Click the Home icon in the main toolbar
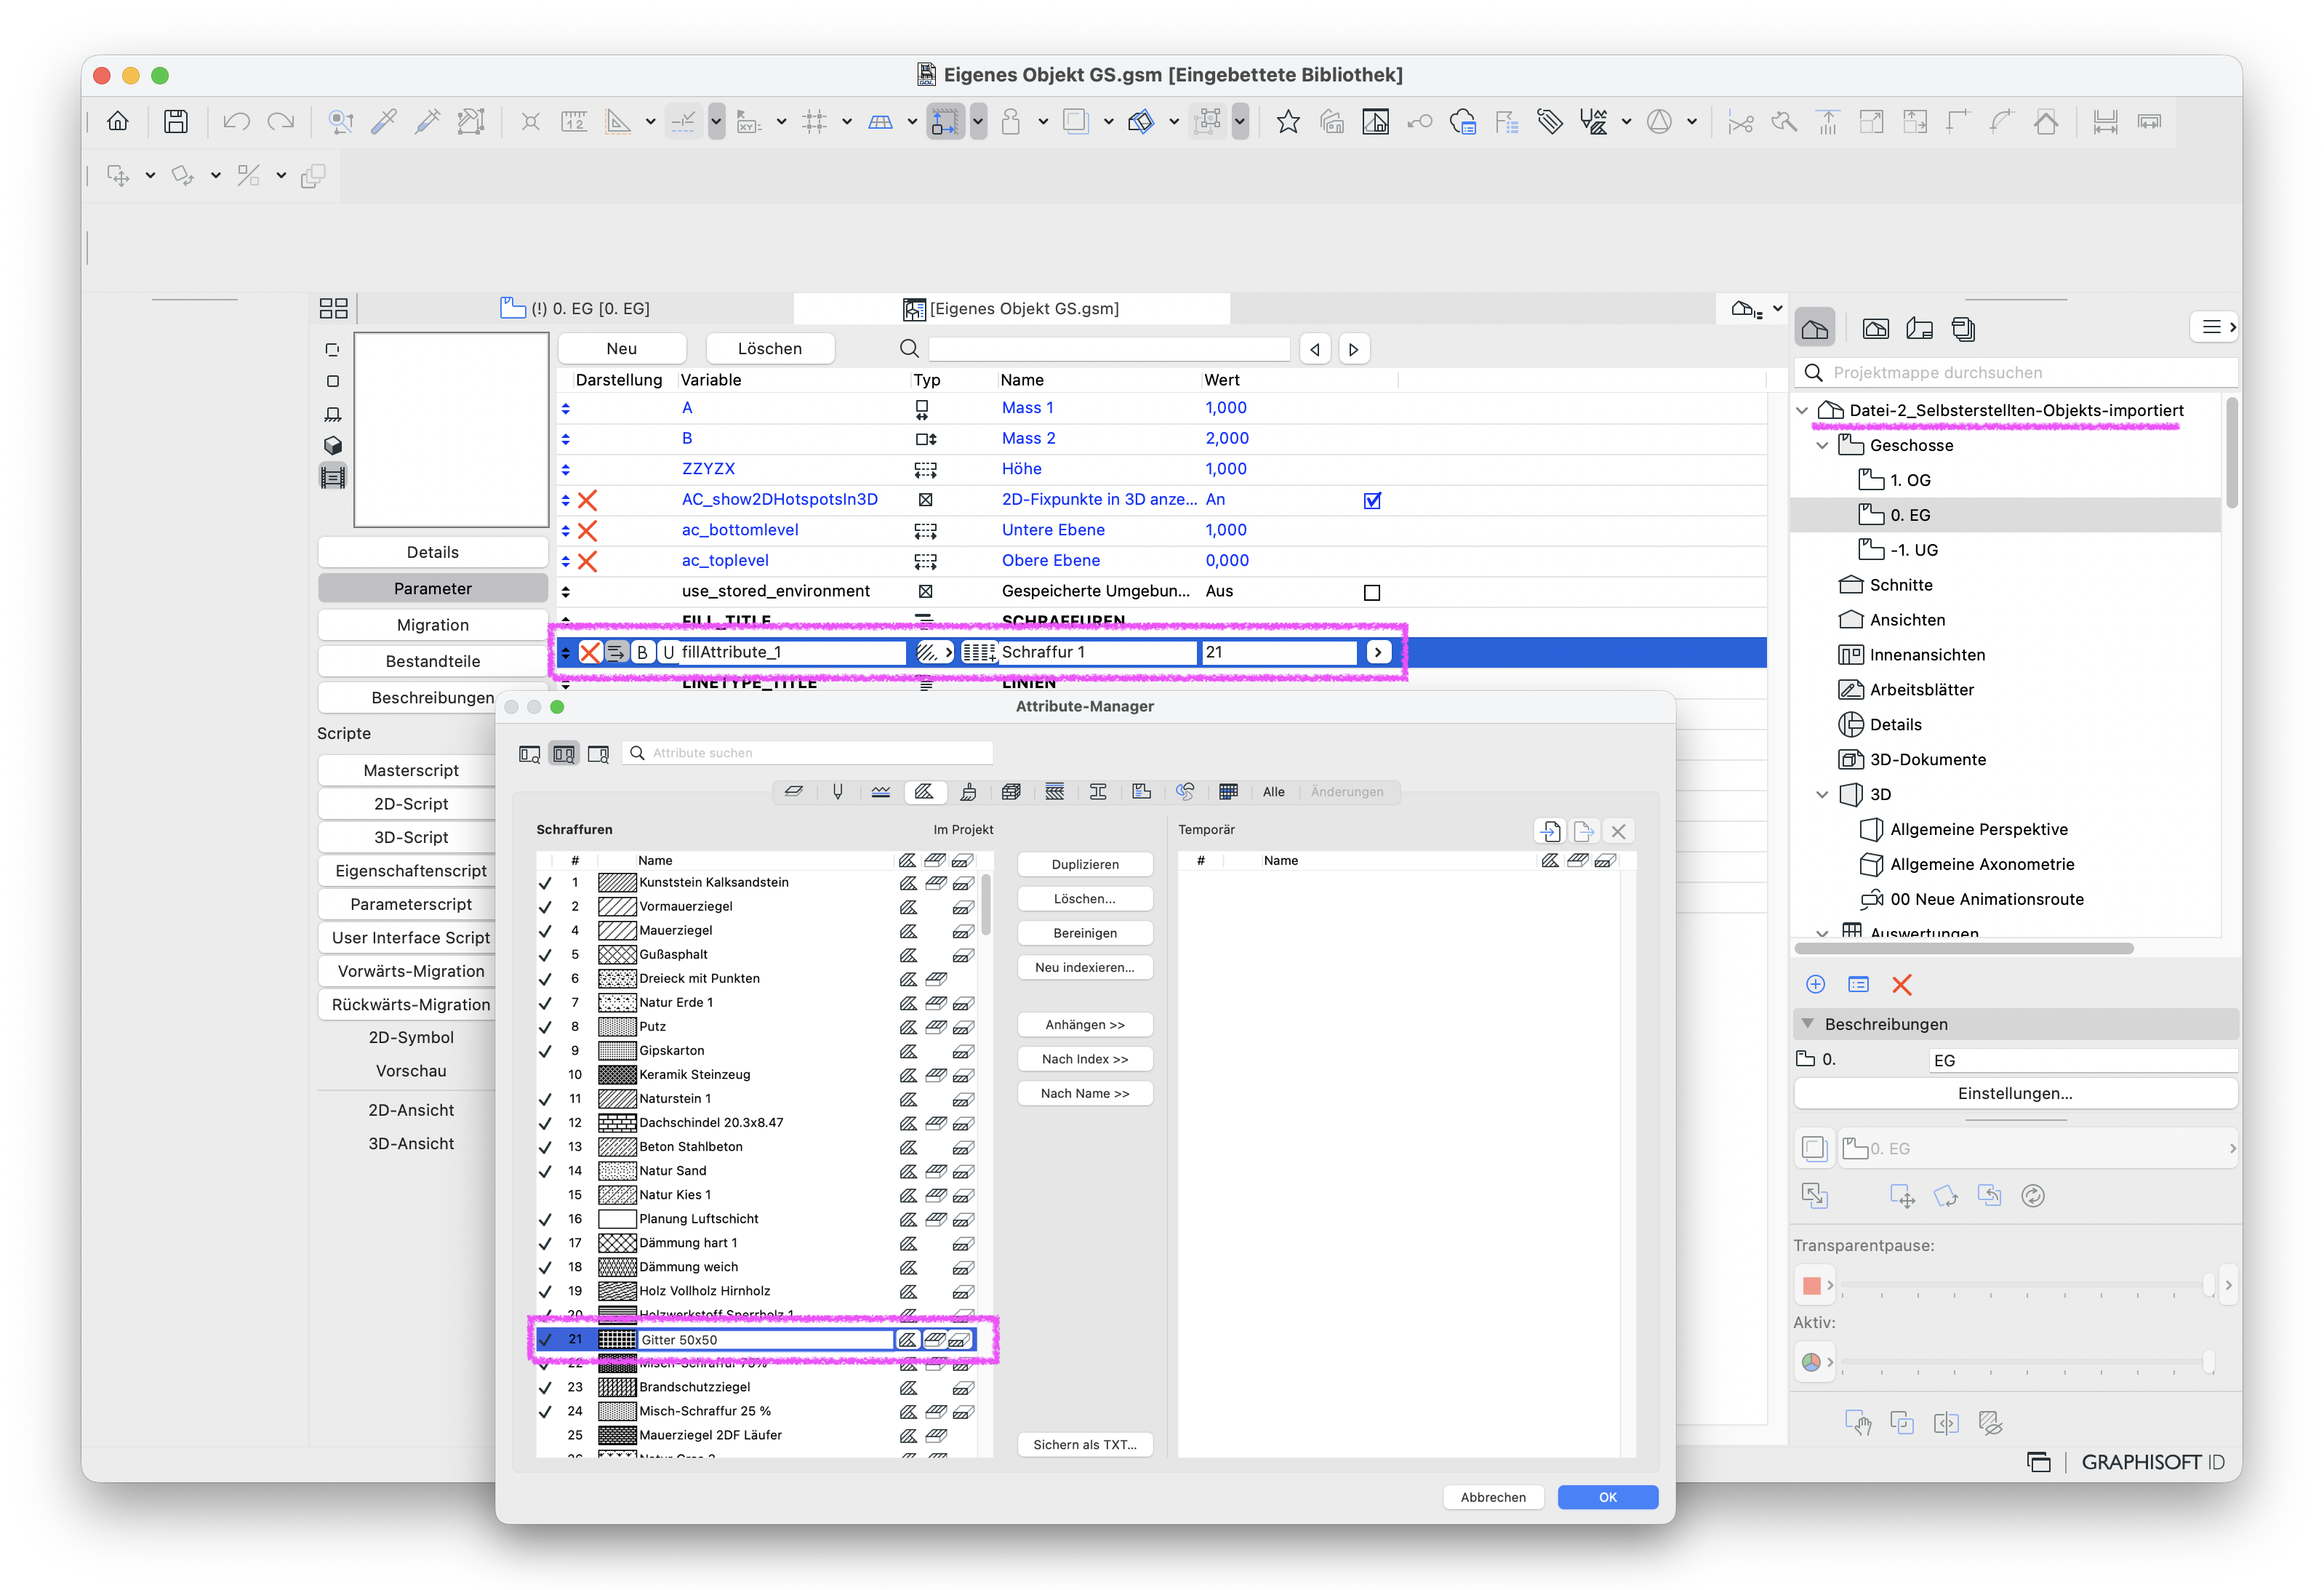The width and height of the screenshot is (2324, 1590). [118, 122]
